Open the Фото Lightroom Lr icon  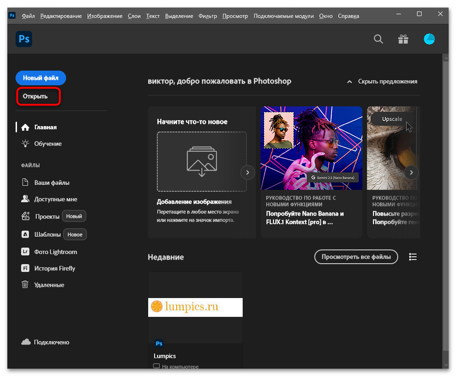click(x=25, y=251)
